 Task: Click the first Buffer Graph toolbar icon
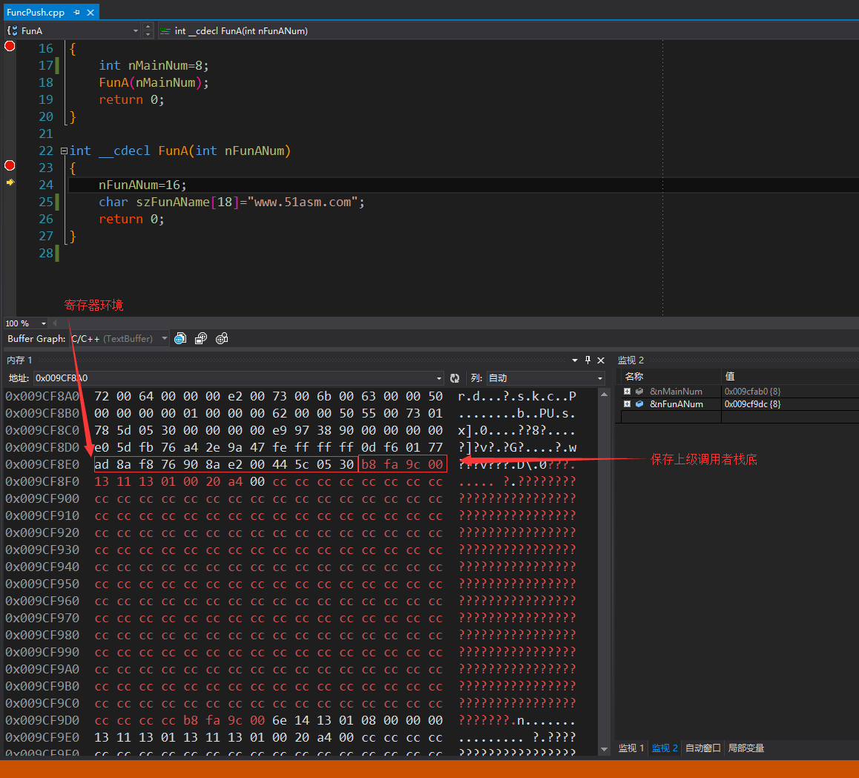tap(180, 338)
